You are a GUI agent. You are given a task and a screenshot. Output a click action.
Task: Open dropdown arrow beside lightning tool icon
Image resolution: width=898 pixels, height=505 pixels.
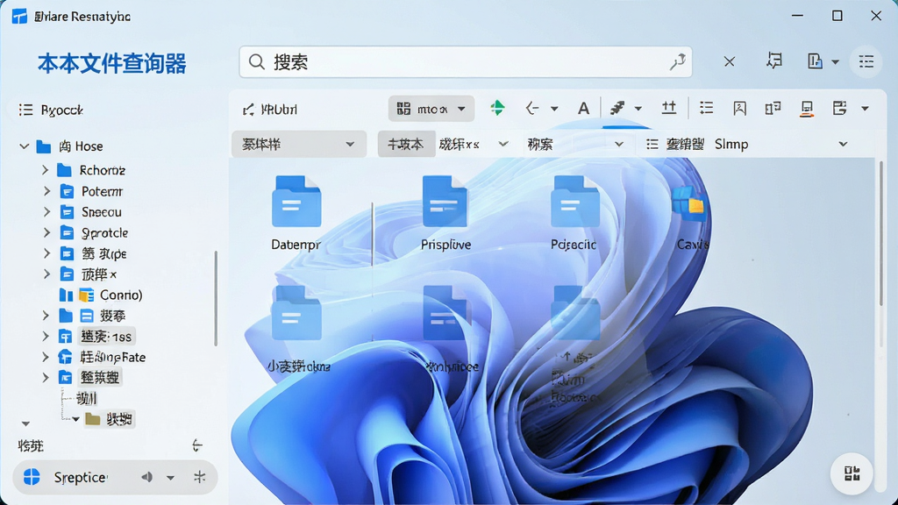[638, 109]
